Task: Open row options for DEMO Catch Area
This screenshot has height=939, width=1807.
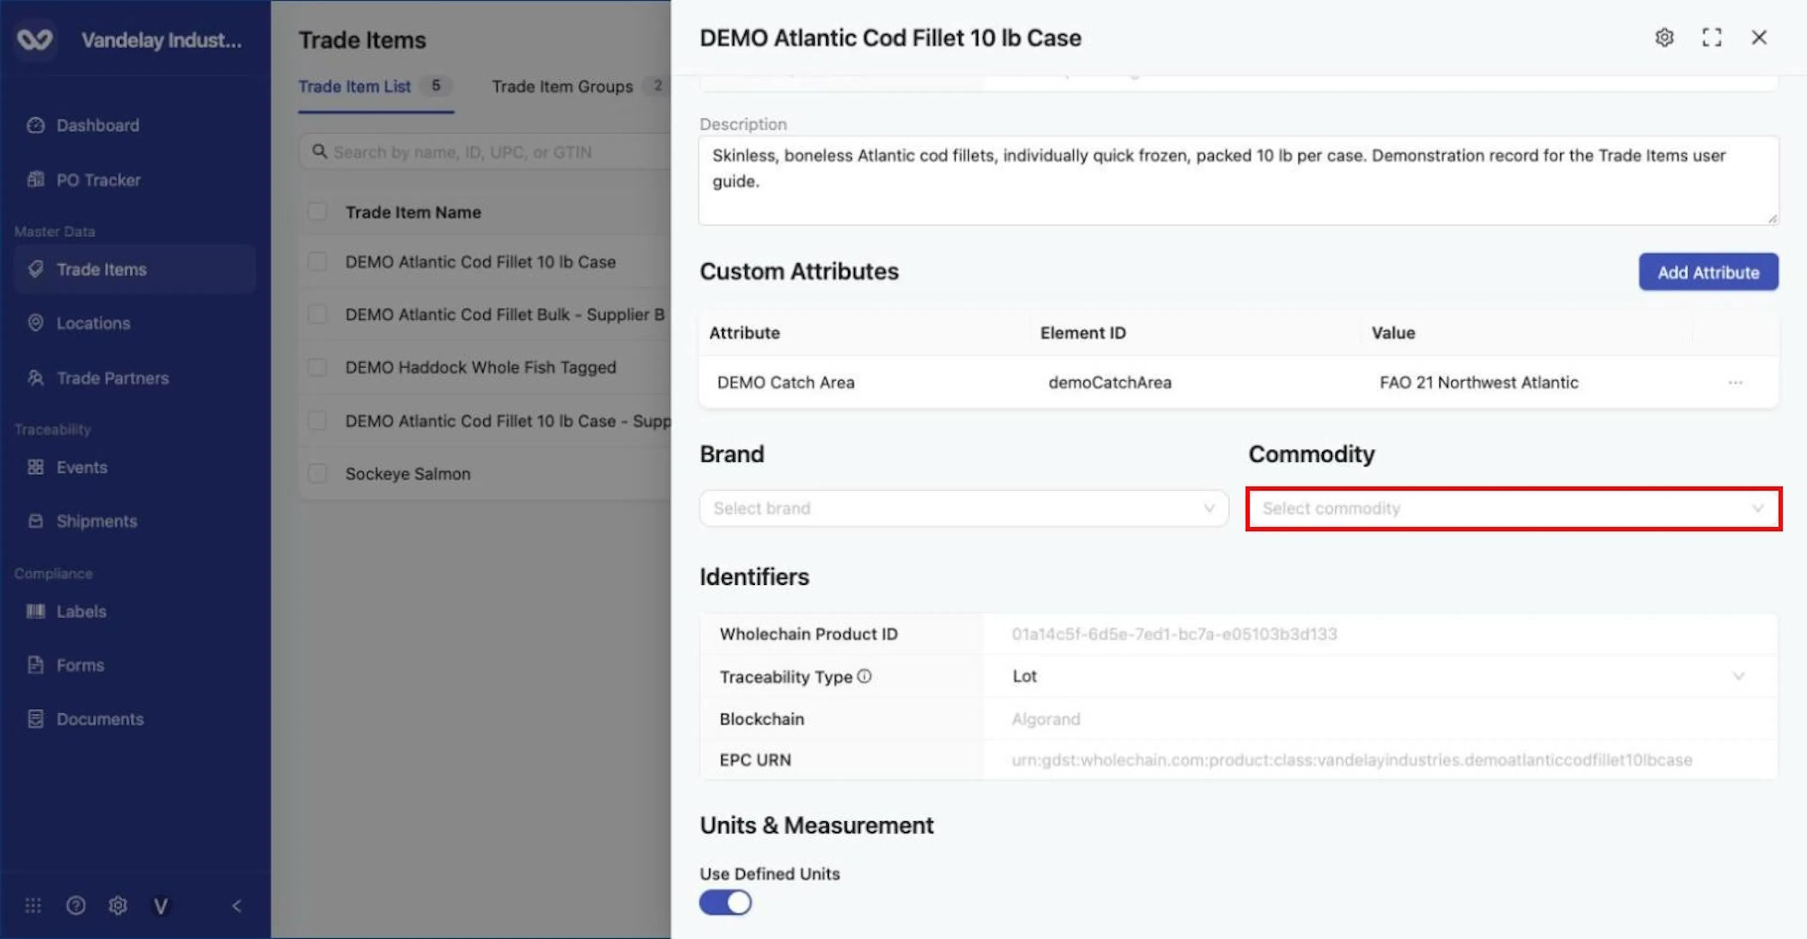Action: [x=1735, y=382]
